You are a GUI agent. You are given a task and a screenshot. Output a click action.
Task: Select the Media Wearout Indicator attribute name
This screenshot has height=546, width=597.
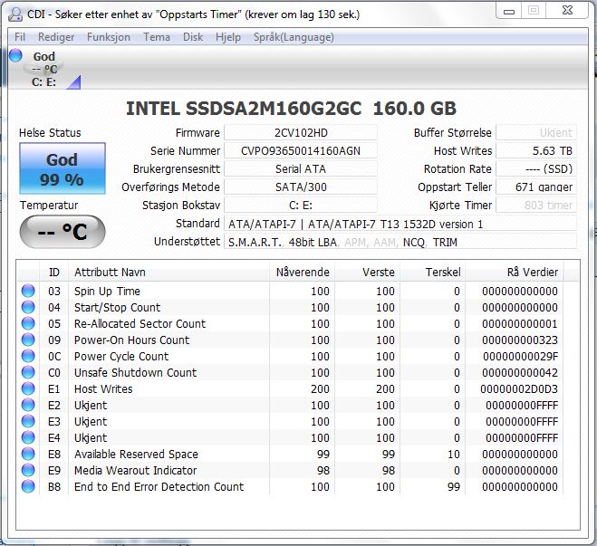coord(135,471)
